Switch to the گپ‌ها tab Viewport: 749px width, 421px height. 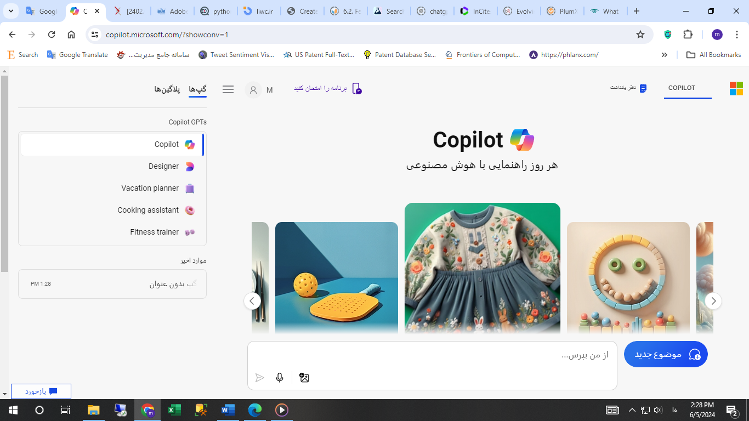point(197,89)
